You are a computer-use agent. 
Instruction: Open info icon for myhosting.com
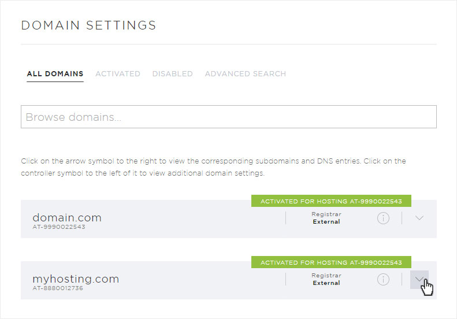pyautogui.click(x=383, y=279)
